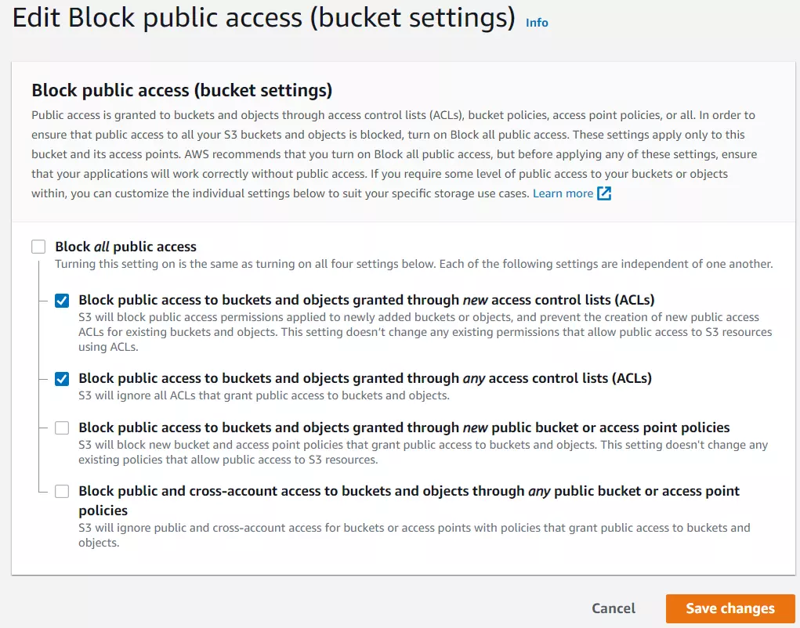Viewport: 800px width, 628px height.
Task: Click the Block all public access label text
Action: 125,247
